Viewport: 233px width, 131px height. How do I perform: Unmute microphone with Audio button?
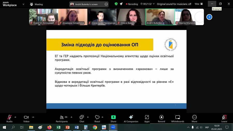(9, 119)
